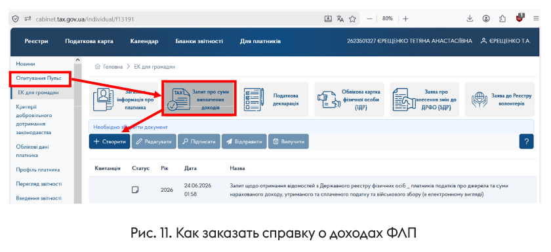Open the Календар menu

pyautogui.click(x=144, y=41)
